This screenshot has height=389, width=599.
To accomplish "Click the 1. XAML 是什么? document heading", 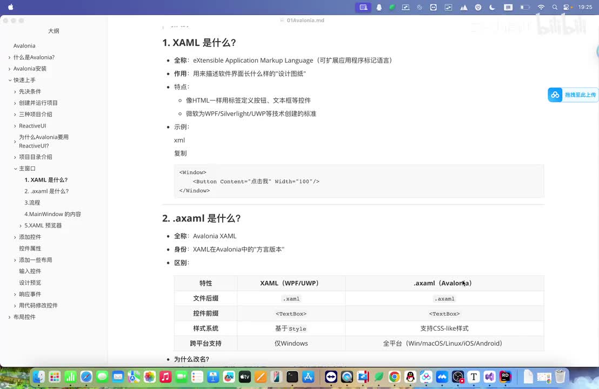I will pyautogui.click(x=199, y=42).
